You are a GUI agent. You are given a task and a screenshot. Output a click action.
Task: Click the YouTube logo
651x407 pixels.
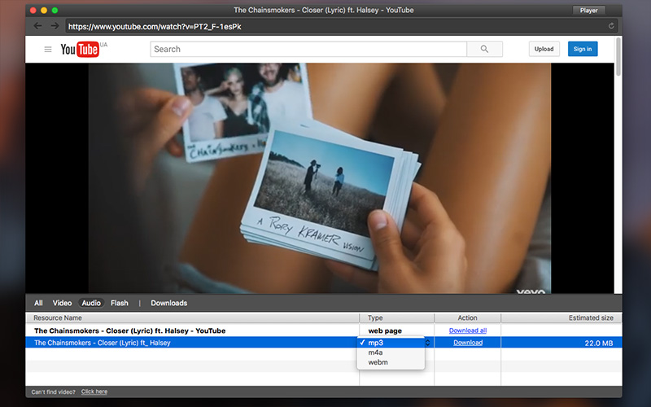tap(80, 50)
